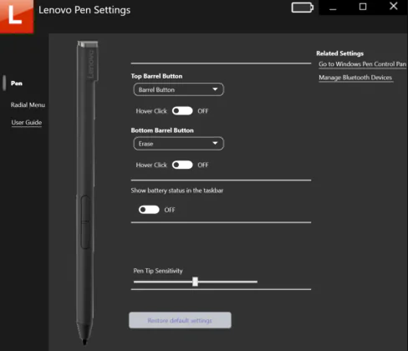Click the Pen Tip Sensitivity label
The height and width of the screenshot is (351, 408).
pos(158,271)
